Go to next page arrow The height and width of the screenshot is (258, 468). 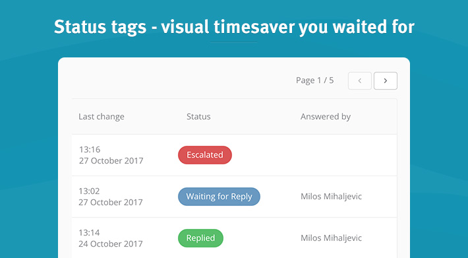coord(386,81)
